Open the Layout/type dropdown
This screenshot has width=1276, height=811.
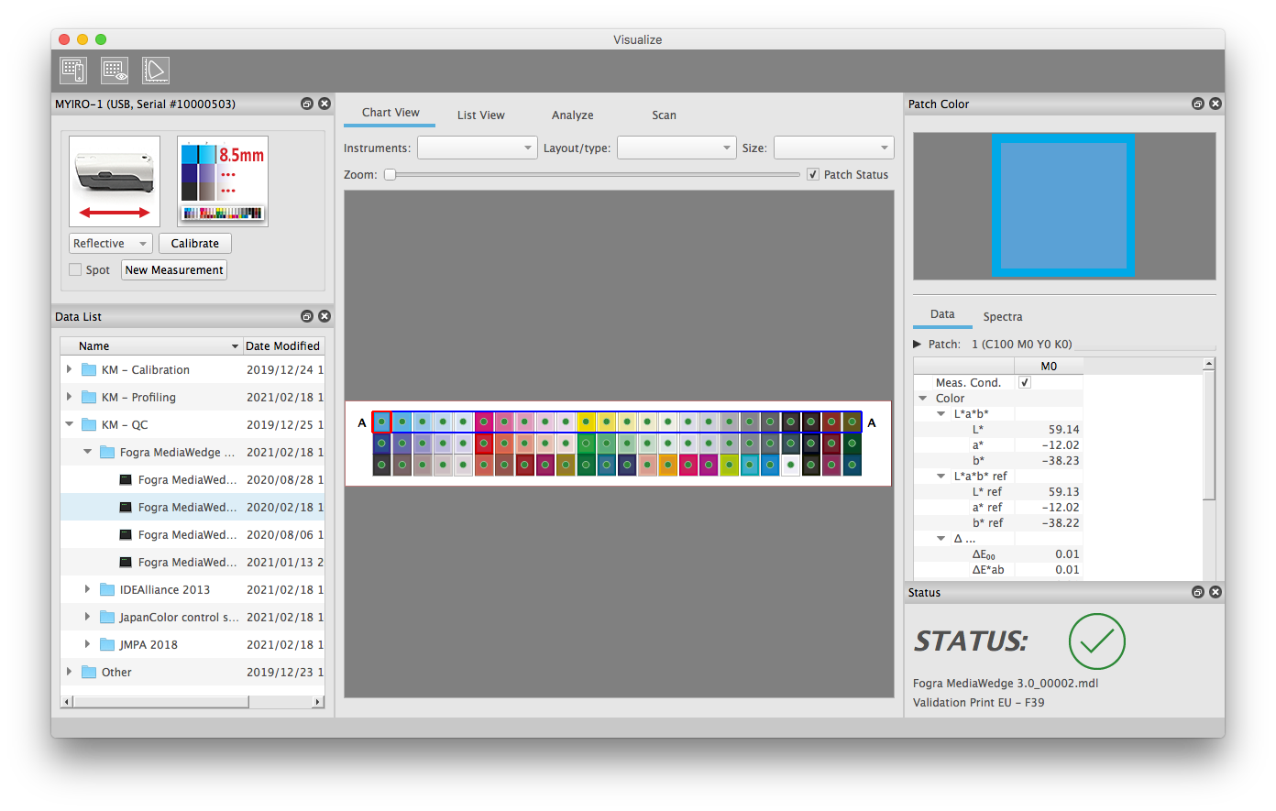point(676,148)
